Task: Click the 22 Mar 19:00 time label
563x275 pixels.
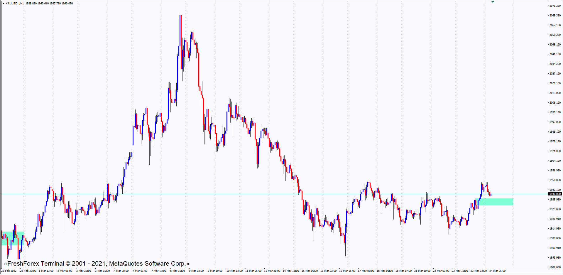Action: coord(460,271)
